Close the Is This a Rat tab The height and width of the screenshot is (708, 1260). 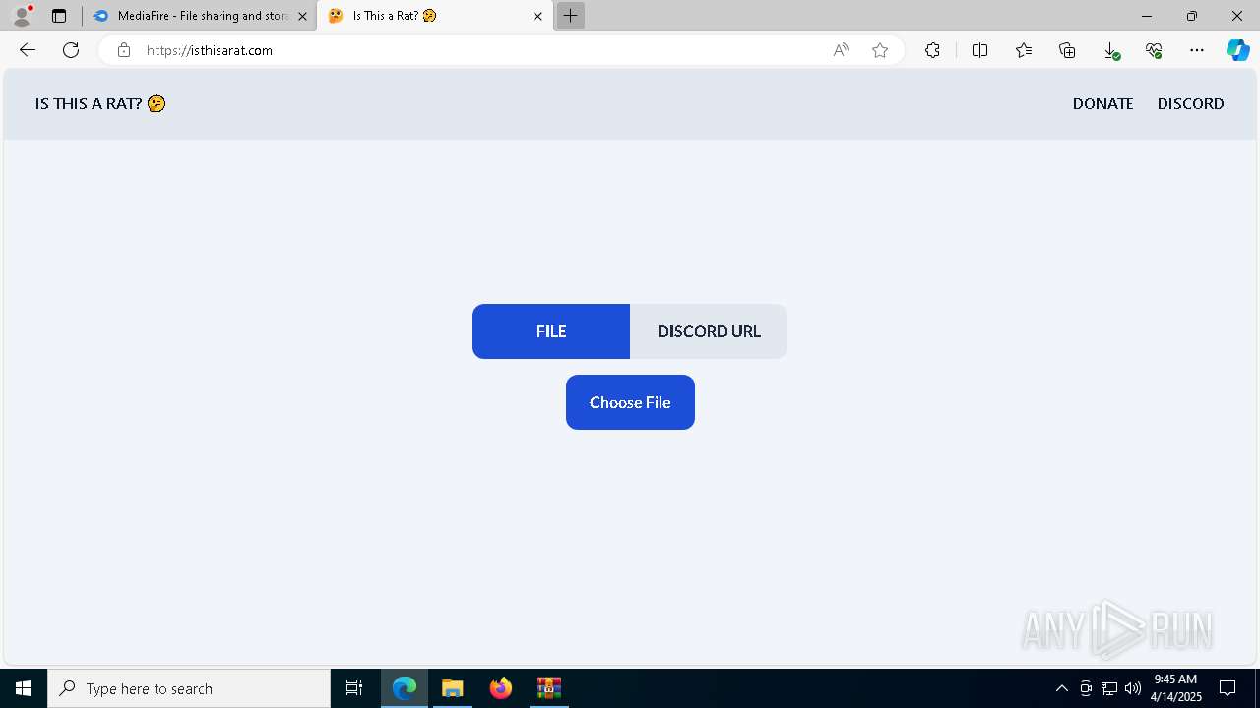537,16
